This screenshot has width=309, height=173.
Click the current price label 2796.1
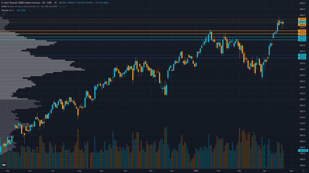(302, 22)
